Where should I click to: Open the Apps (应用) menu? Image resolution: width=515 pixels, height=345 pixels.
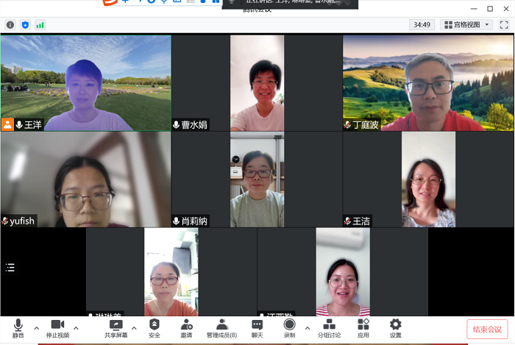point(363,327)
